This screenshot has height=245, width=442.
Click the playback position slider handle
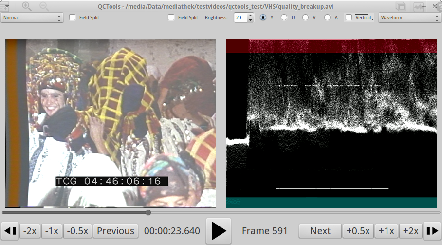pos(148,212)
